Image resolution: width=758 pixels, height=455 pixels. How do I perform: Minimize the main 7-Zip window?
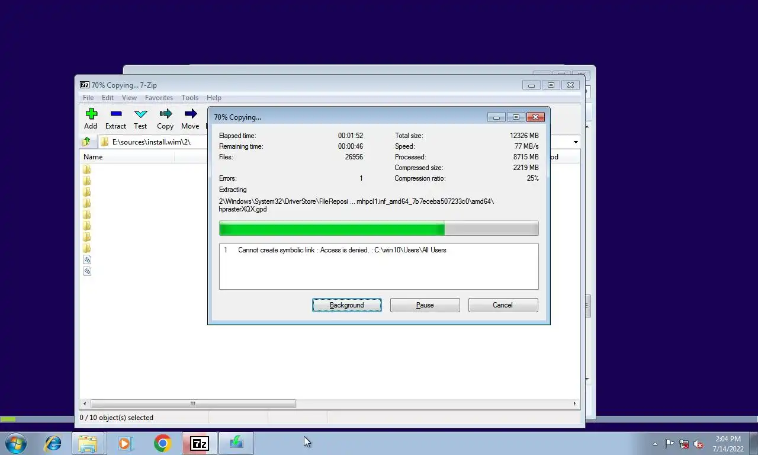pyautogui.click(x=531, y=85)
